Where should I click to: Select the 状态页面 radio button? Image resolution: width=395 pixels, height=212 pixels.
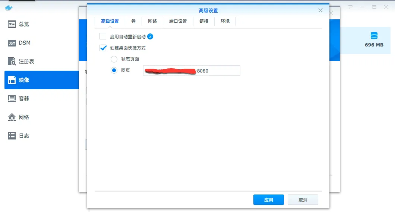pos(114,59)
